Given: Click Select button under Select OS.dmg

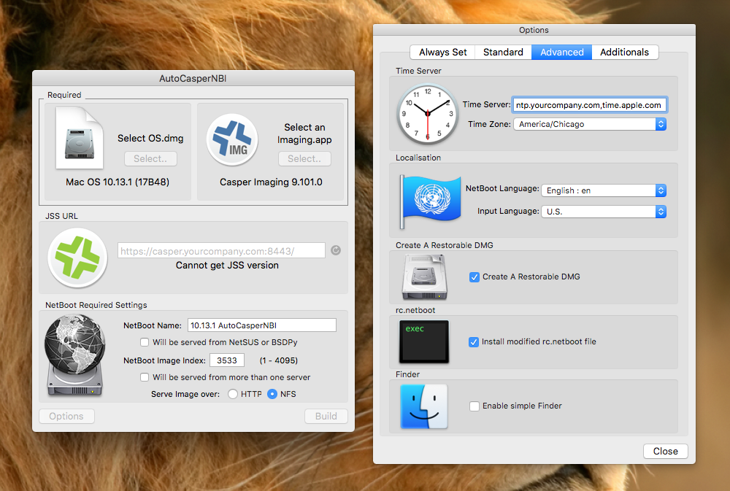Looking at the screenshot, I should (x=150, y=159).
